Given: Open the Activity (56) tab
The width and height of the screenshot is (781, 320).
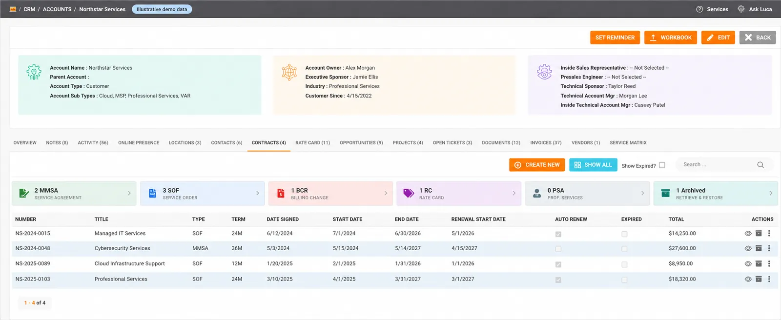Looking at the screenshot, I should point(93,143).
